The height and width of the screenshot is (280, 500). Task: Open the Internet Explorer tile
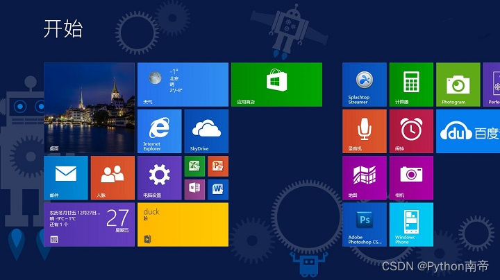[x=160, y=131]
